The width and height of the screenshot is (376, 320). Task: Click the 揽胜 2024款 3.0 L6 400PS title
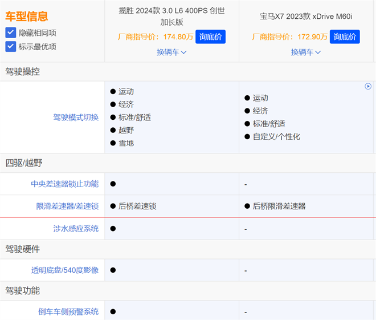[x=171, y=17]
